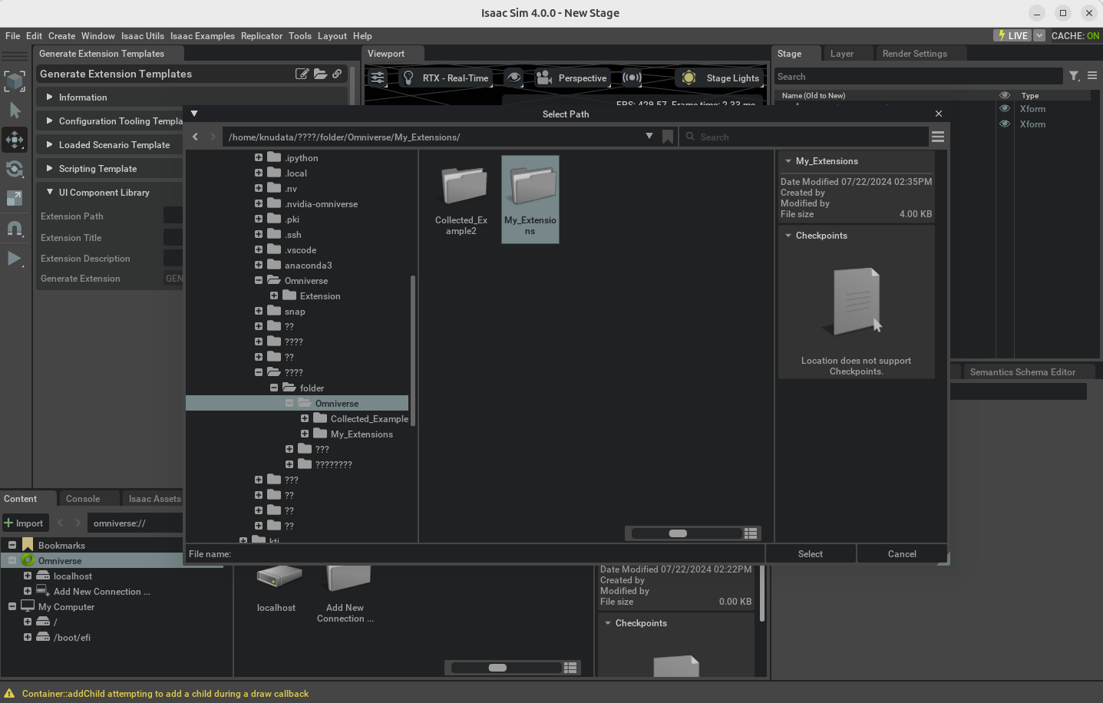Select the Collected_Example2 folder thumbnail
Image resolution: width=1103 pixels, height=703 pixels.
461,200
